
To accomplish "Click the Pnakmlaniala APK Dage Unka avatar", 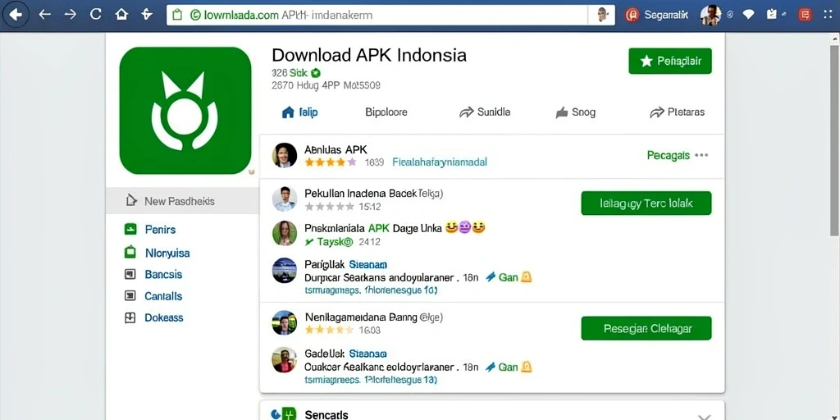I will tap(285, 234).
